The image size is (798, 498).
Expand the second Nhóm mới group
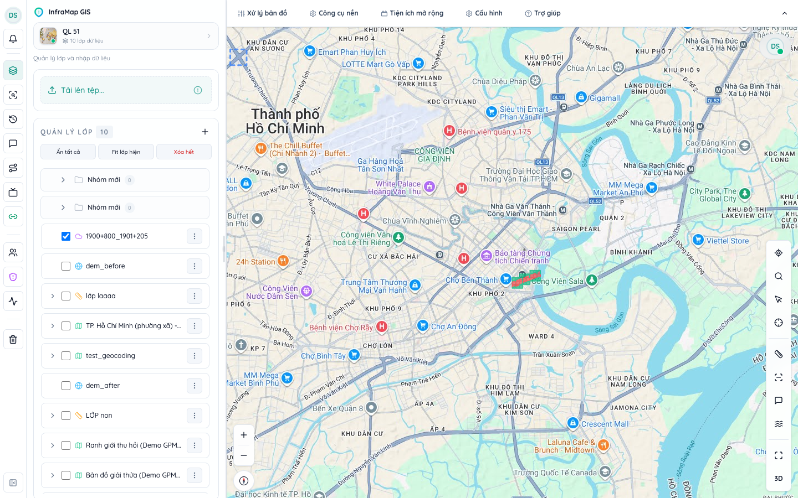pyautogui.click(x=63, y=207)
